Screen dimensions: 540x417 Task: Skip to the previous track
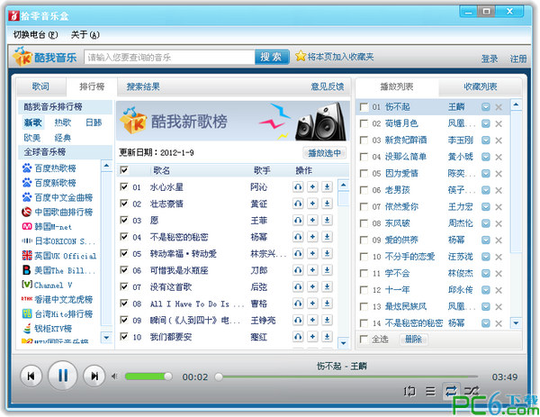(x=31, y=376)
